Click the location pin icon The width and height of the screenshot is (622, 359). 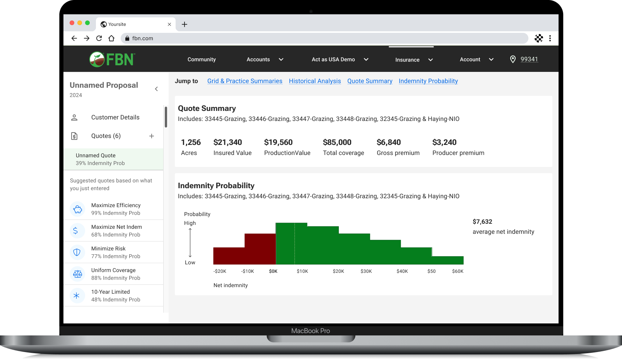click(513, 59)
